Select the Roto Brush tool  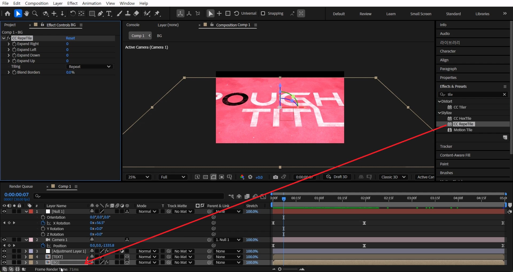pos(147,14)
